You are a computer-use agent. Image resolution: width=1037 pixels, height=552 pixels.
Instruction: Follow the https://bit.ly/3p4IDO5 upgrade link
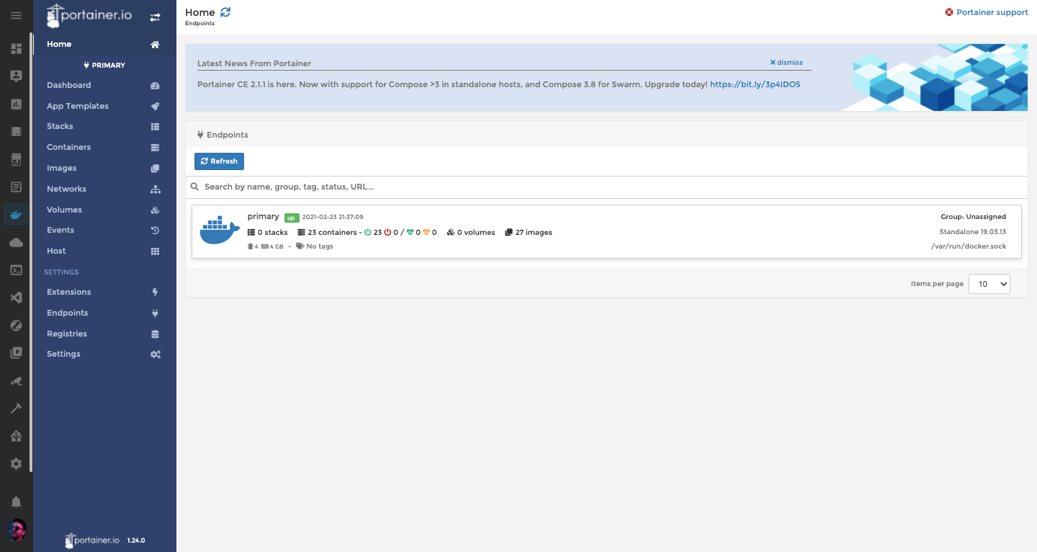[755, 84]
